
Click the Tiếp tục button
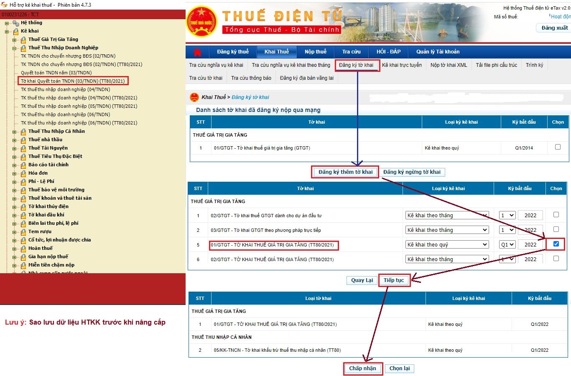point(394,280)
